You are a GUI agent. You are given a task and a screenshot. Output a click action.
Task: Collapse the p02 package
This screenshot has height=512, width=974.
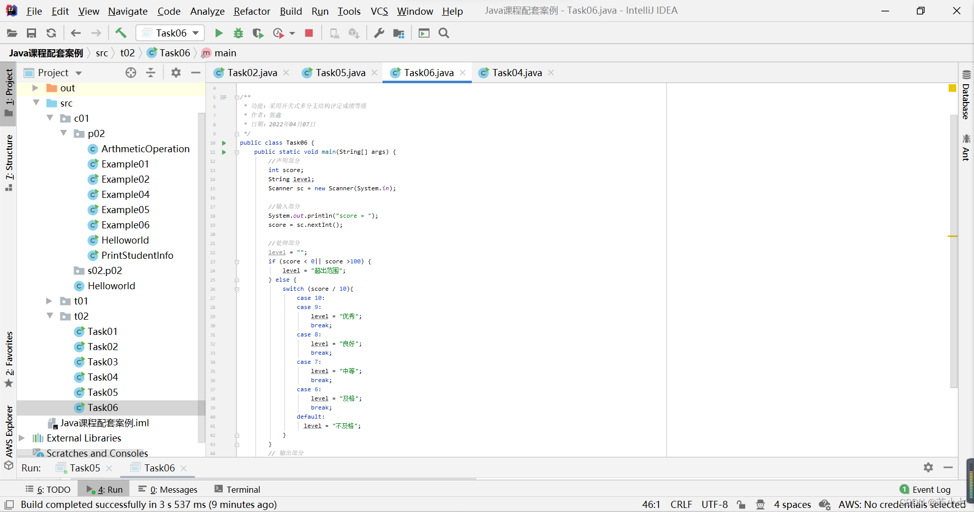pyautogui.click(x=63, y=133)
